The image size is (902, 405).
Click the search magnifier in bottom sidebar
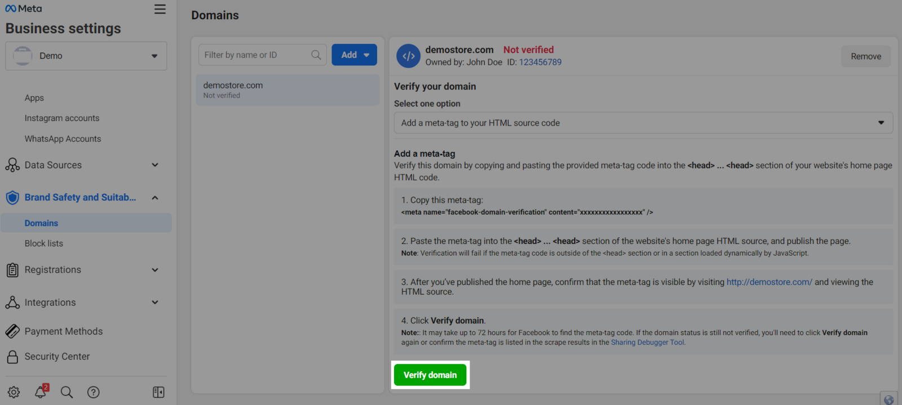pyautogui.click(x=67, y=392)
